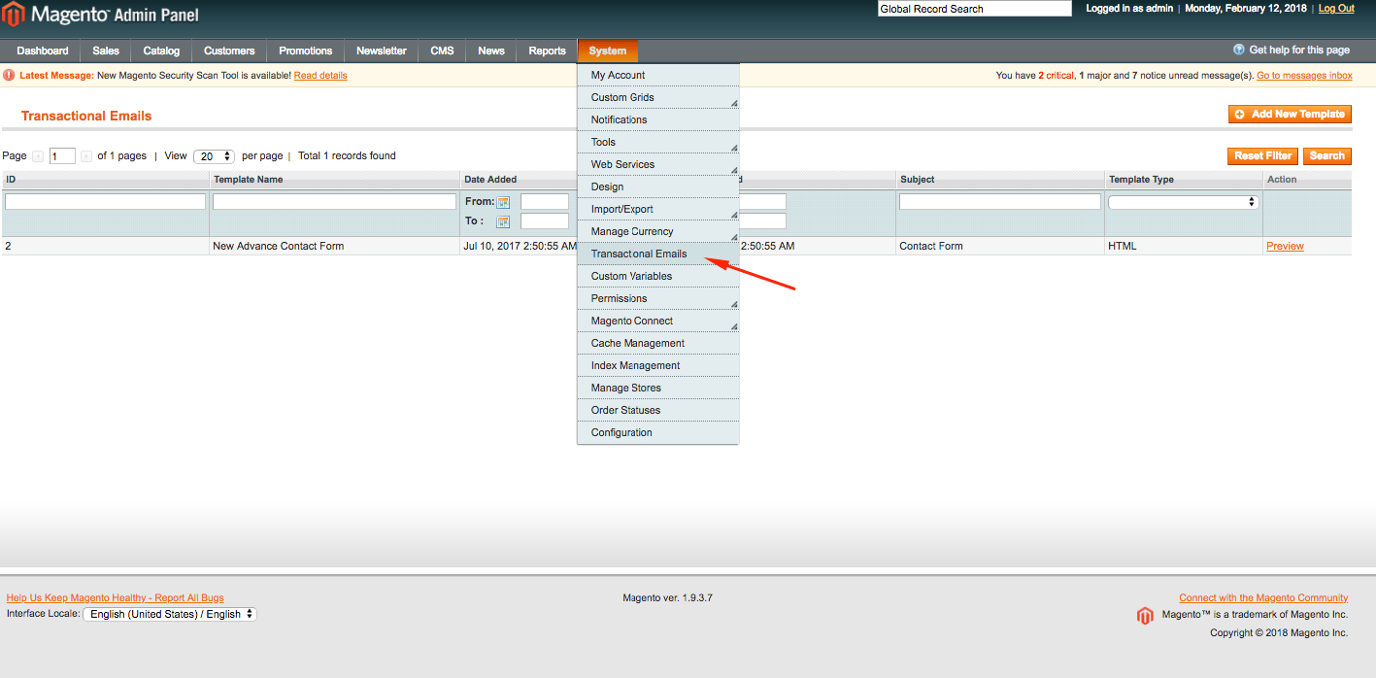This screenshot has width=1376, height=678.
Task: Click the Preview link in the row
Action: point(1285,247)
